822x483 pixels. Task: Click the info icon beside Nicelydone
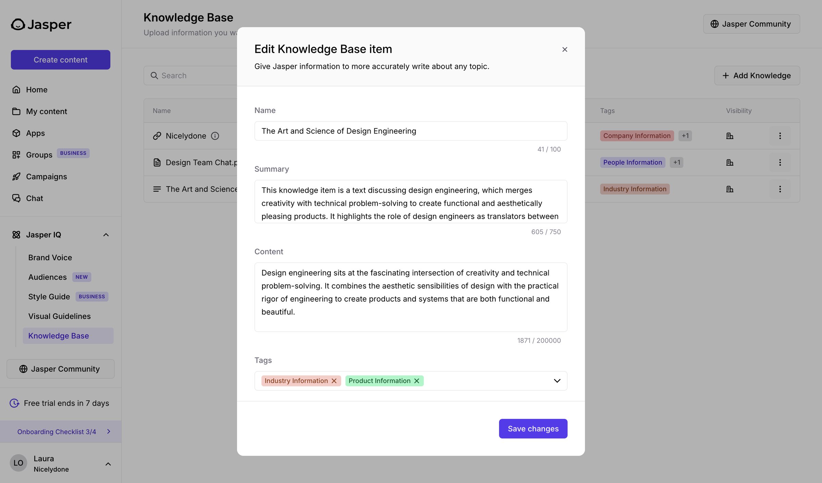pos(215,136)
